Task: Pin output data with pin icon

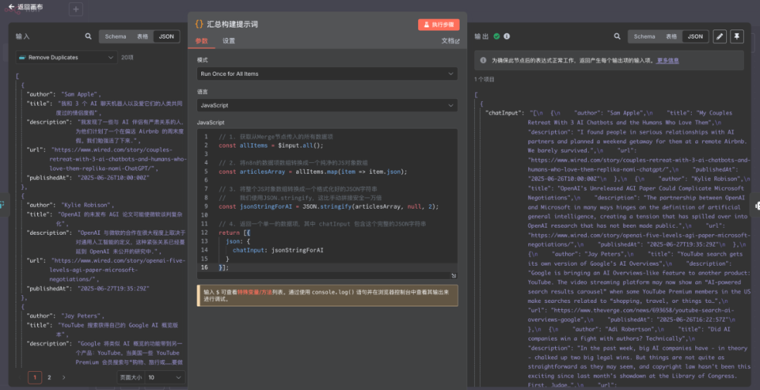Action: pos(737,37)
